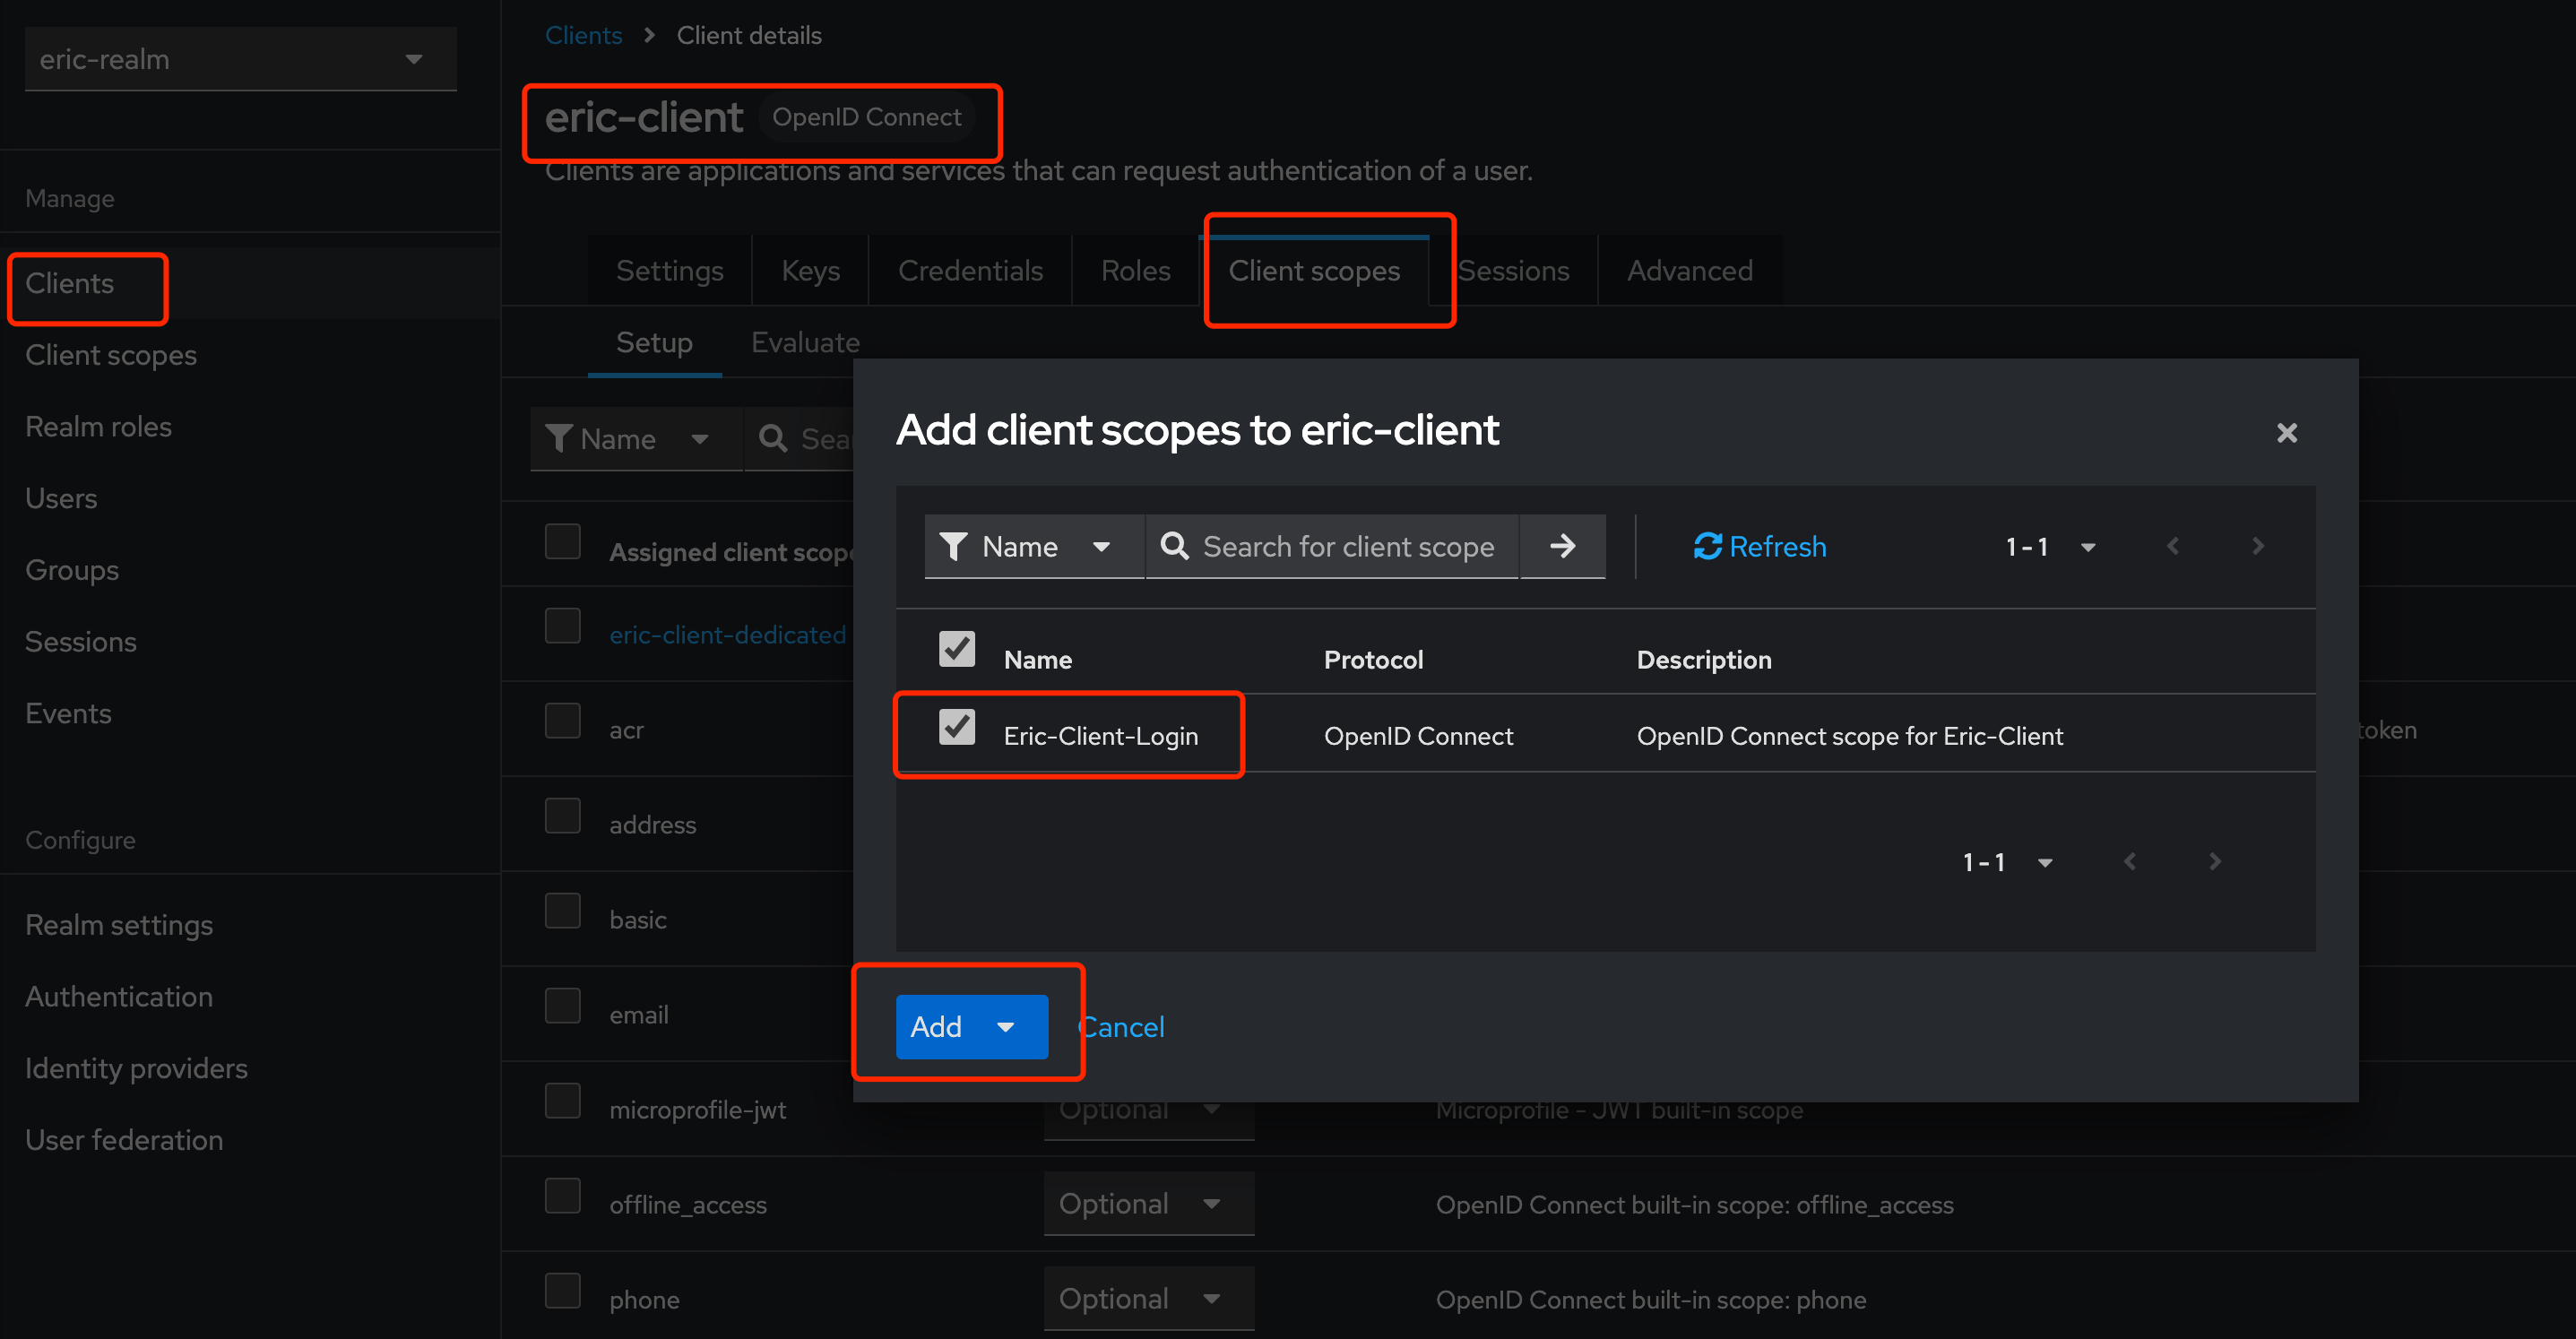Check the eric-client-dedicated row checkbox
Viewport: 2576px width, 1339px height.
click(x=562, y=626)
